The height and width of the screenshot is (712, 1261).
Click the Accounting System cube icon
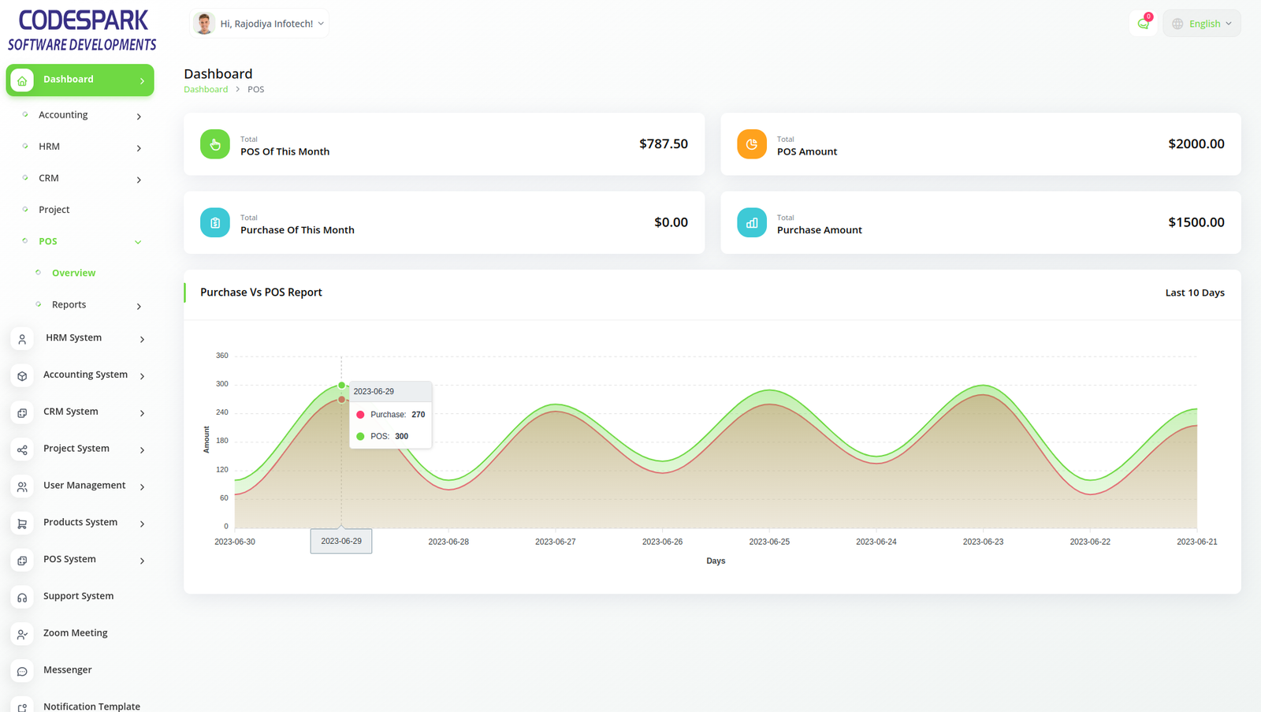(x=22, y=376)
